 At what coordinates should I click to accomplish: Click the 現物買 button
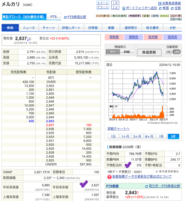[x=114, y=37]
